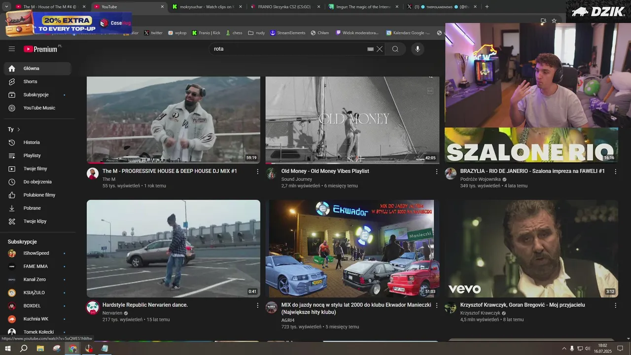Open The M channel avatar
631x355 pixels.
click(93, 174)
